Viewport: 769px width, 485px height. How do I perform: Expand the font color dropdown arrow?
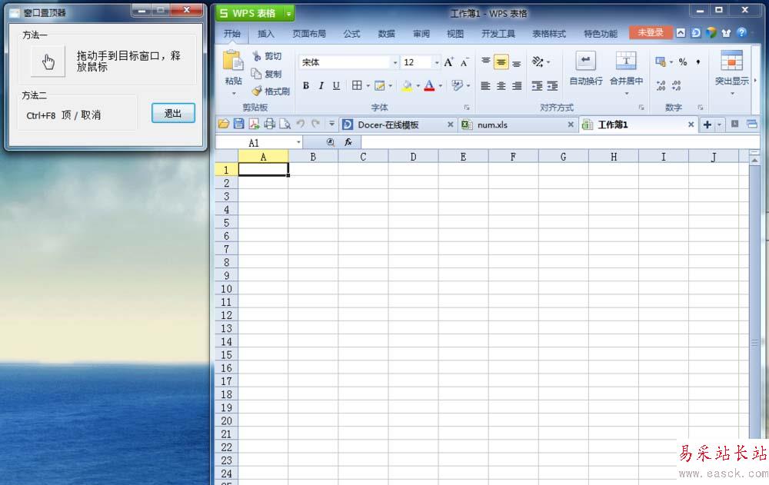pos(441,86)
